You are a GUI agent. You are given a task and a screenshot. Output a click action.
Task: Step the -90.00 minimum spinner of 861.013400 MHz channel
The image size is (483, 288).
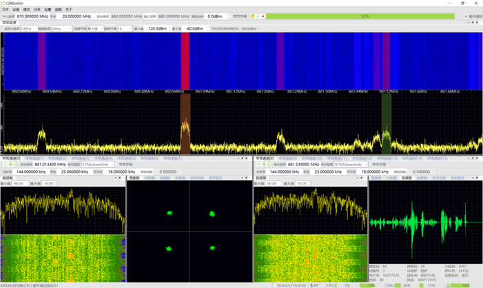[x=27, y=183]
